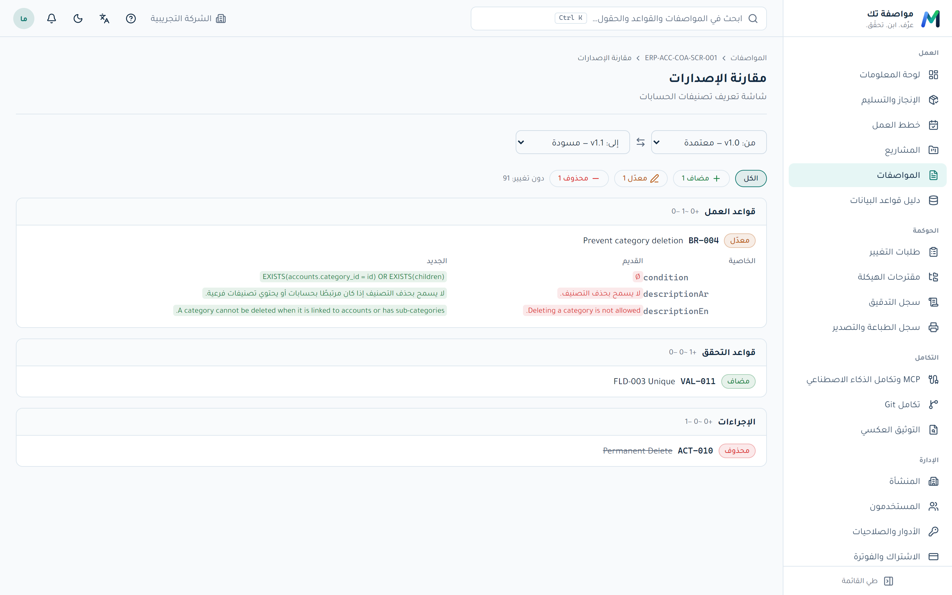Open خطط العمل in sidebar
Image resolution: width=952 pixels, height=595 pixels.
[x=867, y=125]
